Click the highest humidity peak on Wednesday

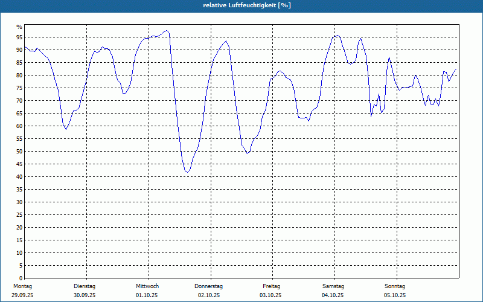coord(167,31)
